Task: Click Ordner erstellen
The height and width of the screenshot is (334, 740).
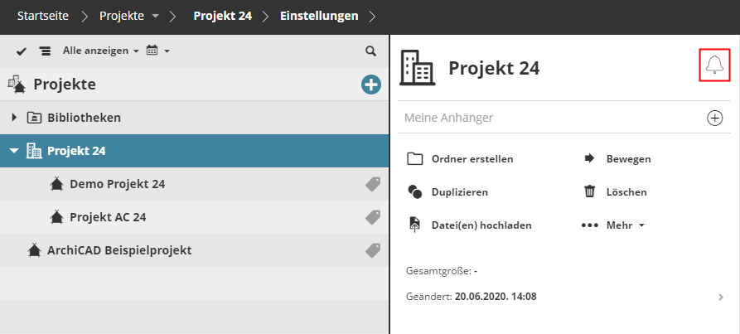Action: (472, 158)
